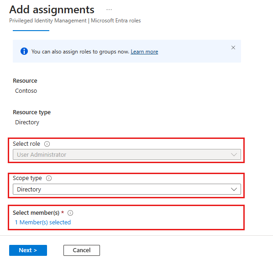
Task: Show info tooltip for Select role
Action: [47, 144]
